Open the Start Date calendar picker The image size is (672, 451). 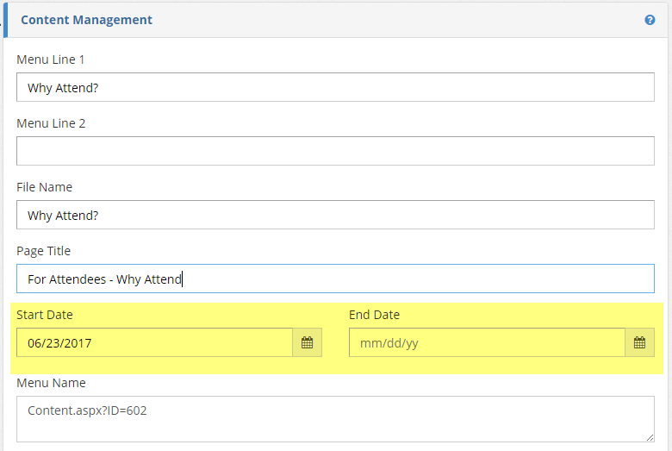pyautogui.click(x=307, y=342)
